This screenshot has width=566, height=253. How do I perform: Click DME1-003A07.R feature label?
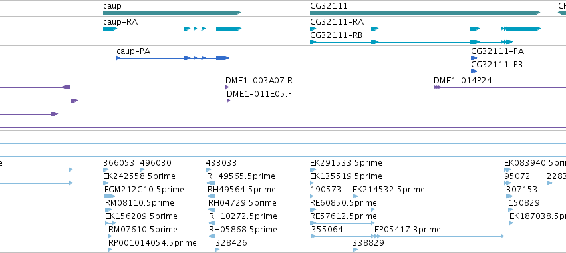pos(259,81)
